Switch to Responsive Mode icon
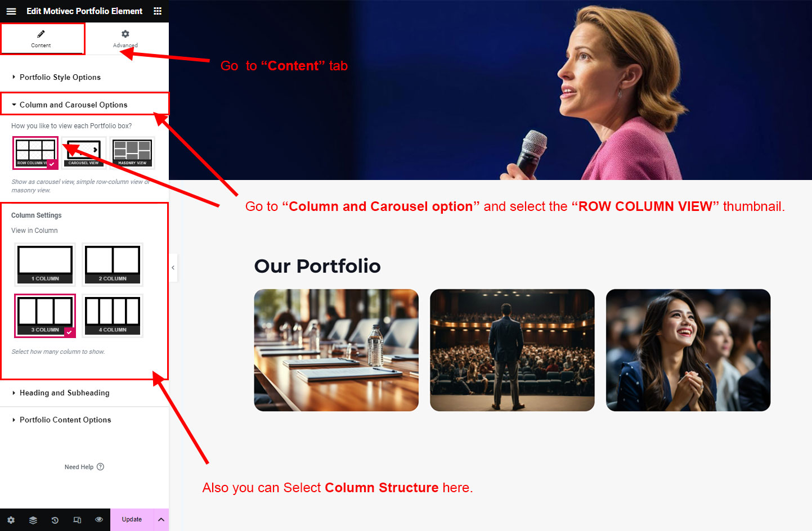 point(77,520)
